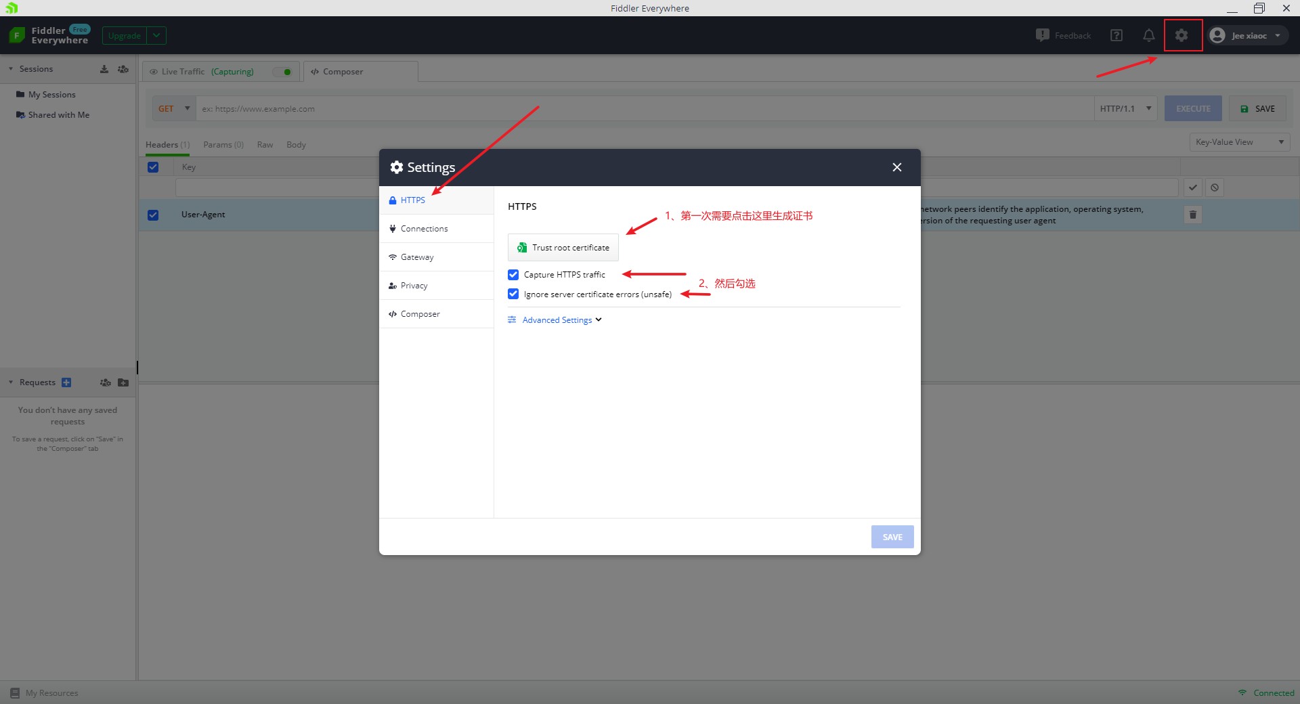This screenshot has height=704, width=1300.
Task: Add a new request with plus icon
Action: (x=66, y=382)
